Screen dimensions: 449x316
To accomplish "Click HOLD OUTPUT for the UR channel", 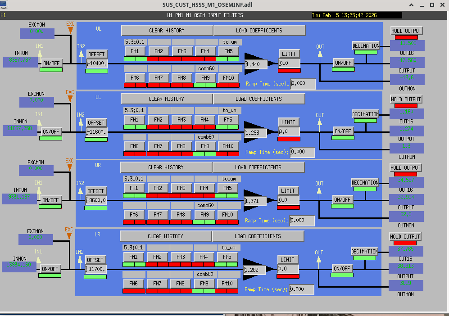I will point(405,168).
